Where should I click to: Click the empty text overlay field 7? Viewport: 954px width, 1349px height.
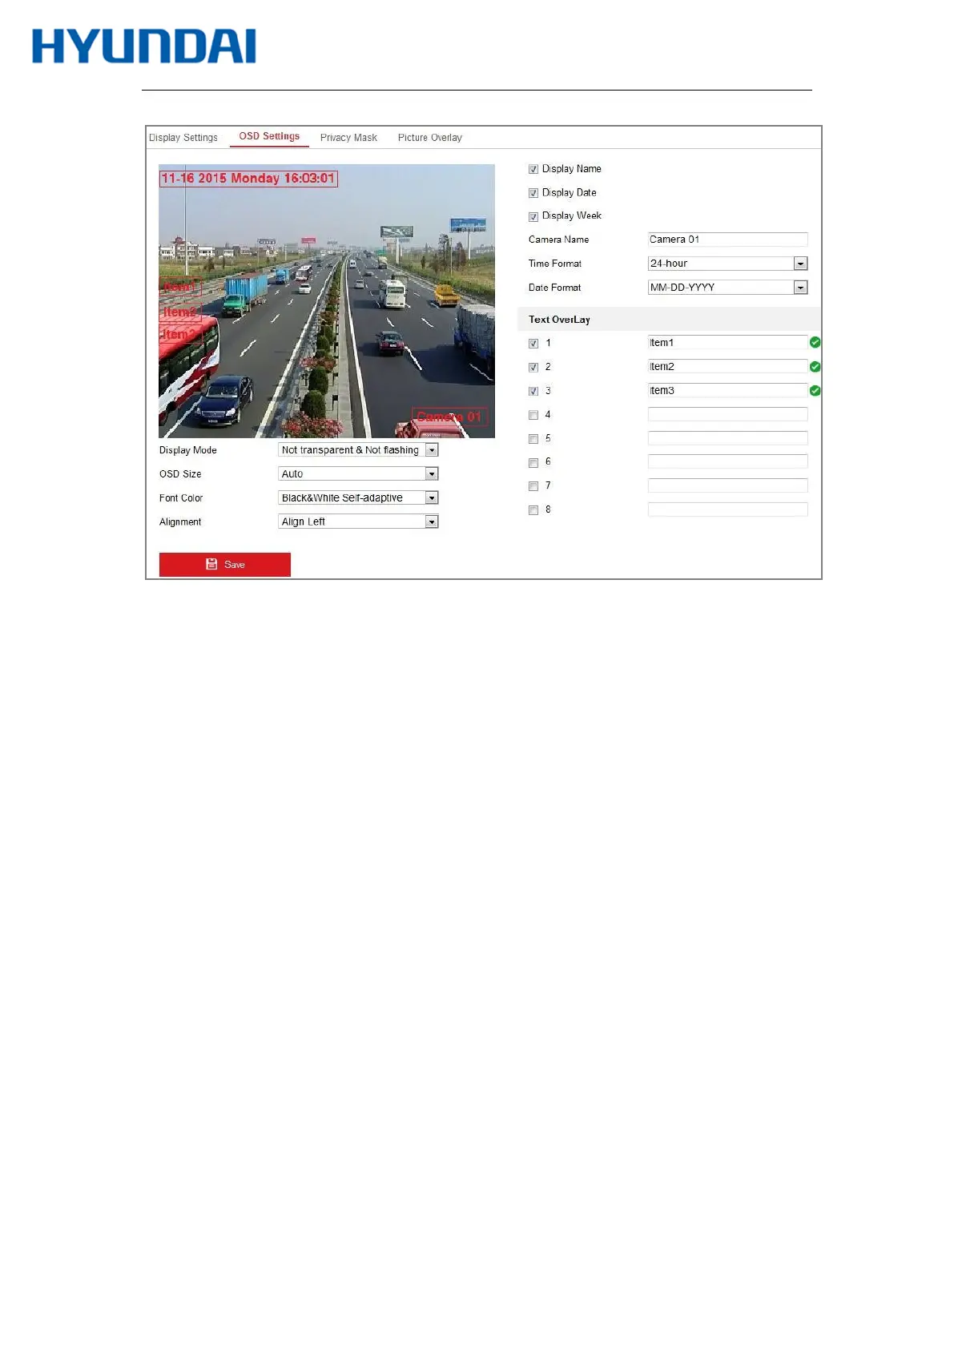click(727, 485)
